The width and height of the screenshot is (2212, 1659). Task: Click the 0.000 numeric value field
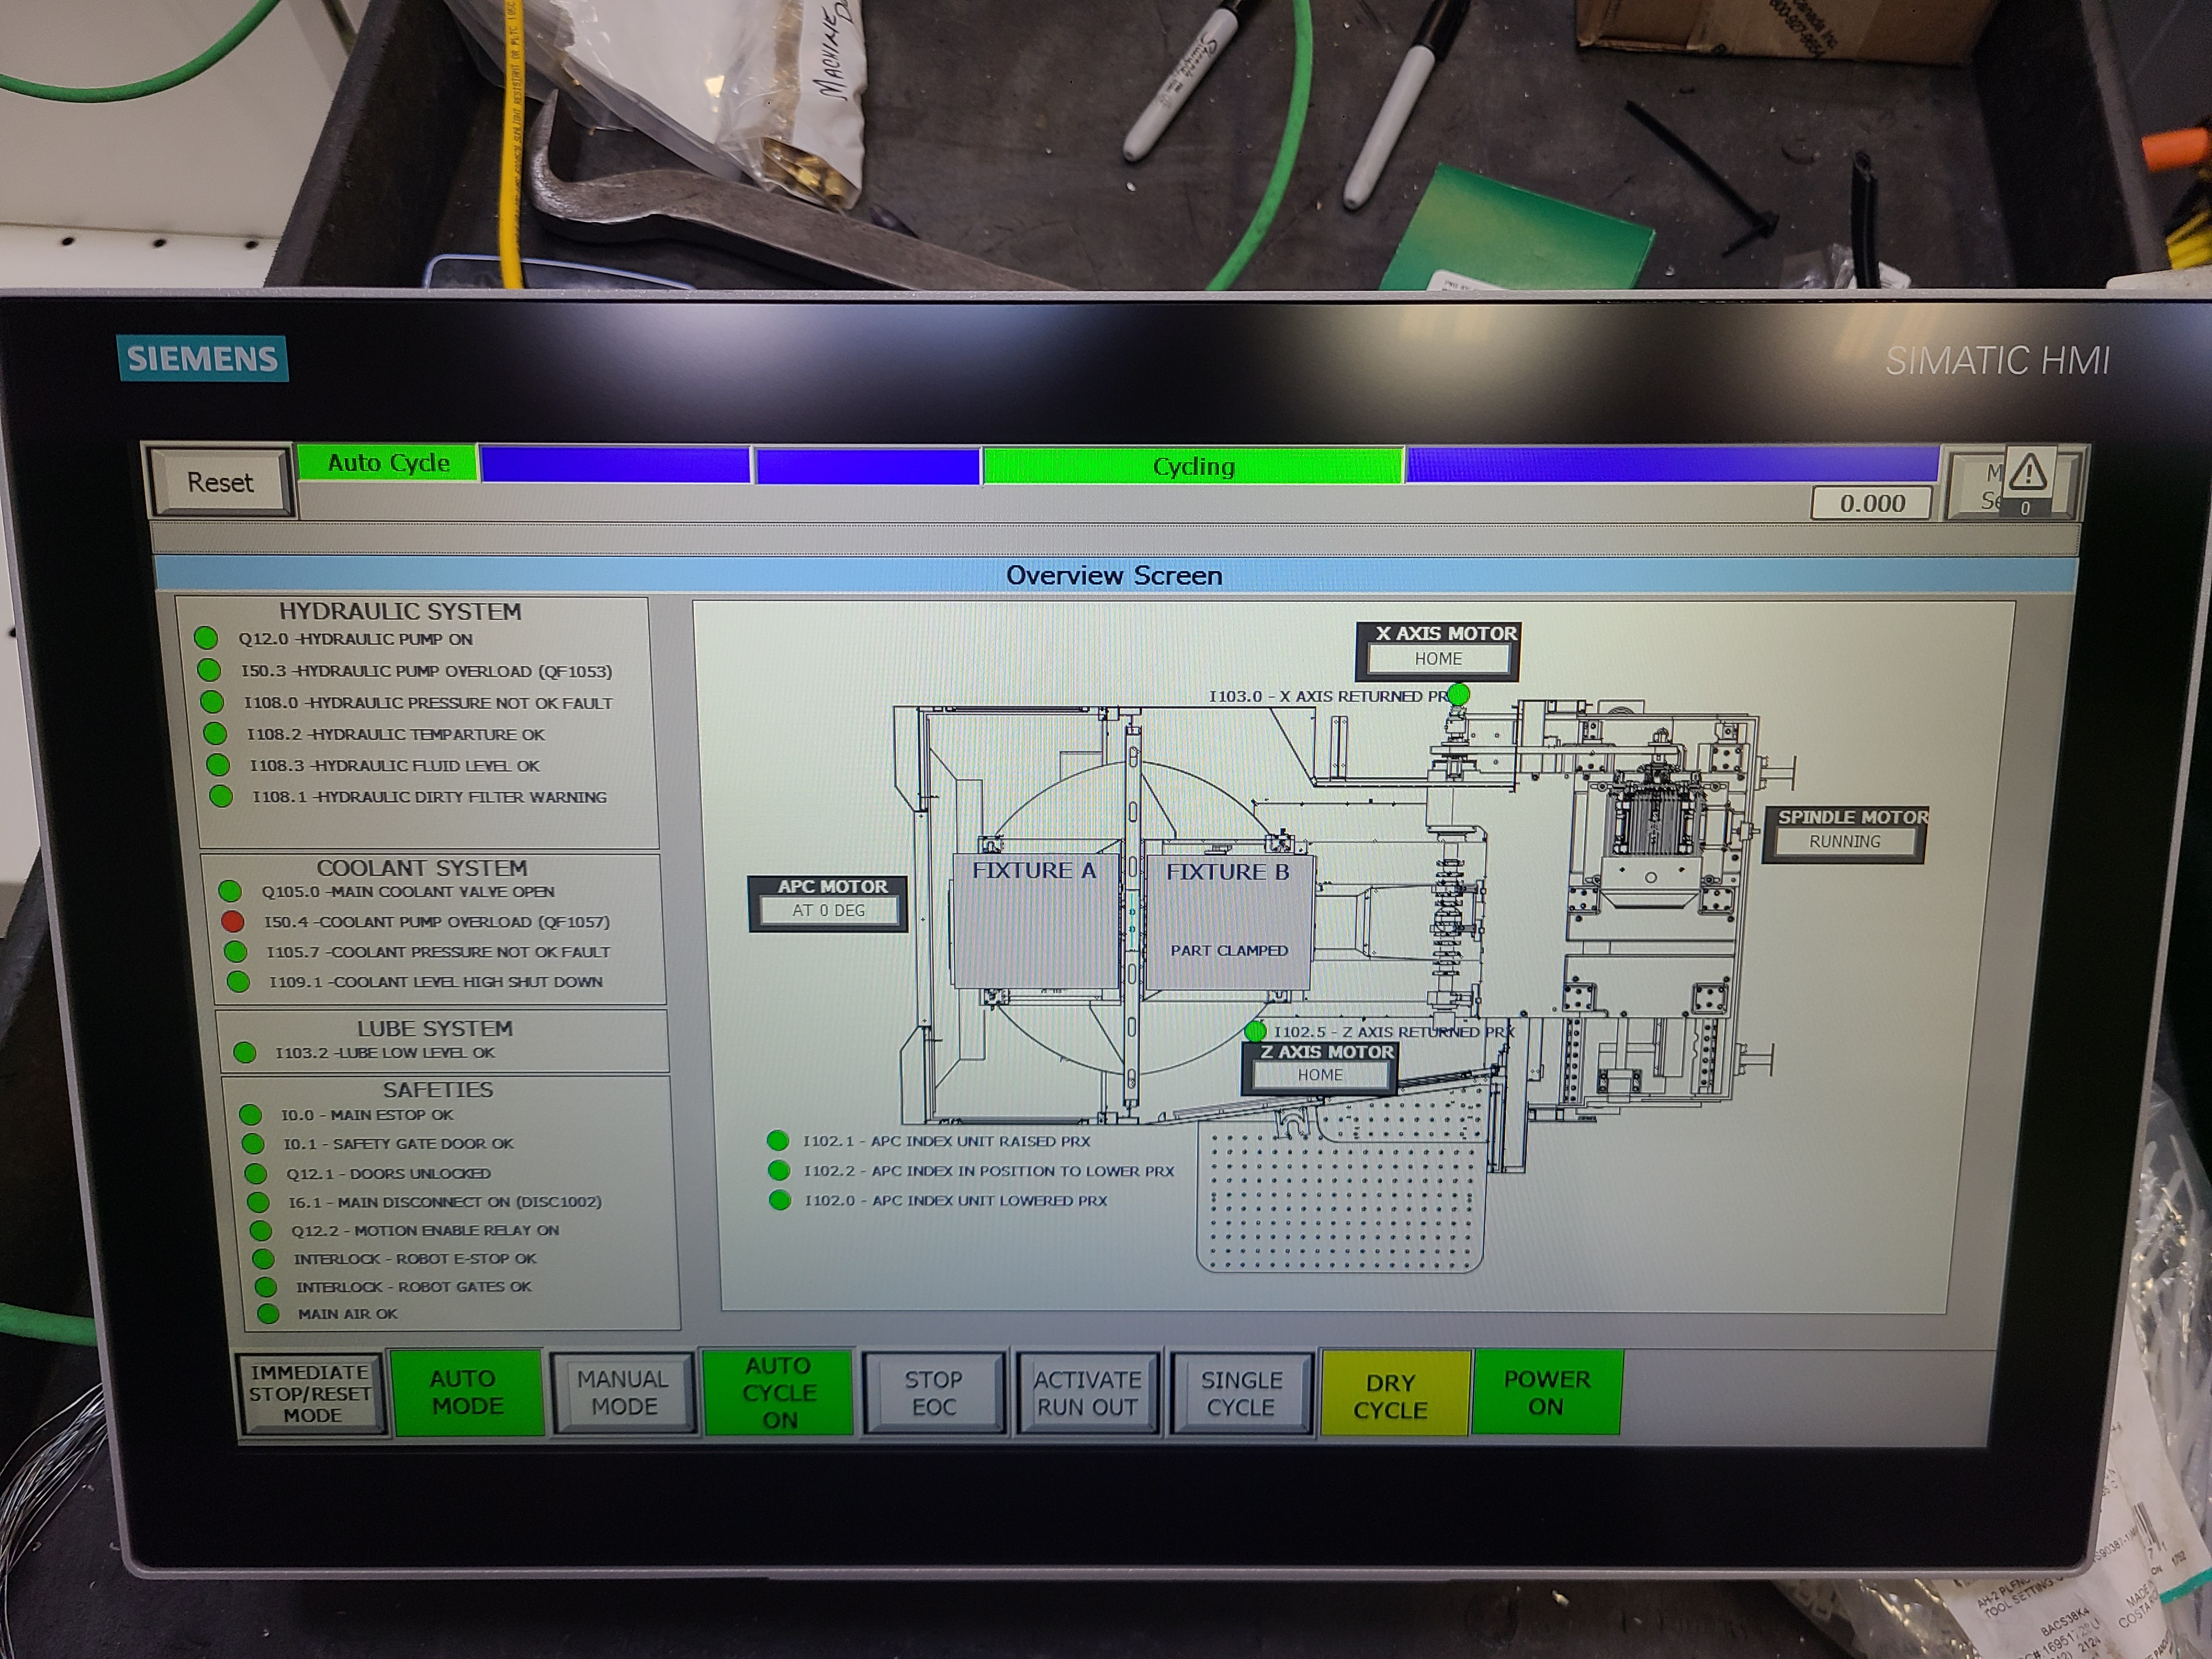point(1871,503)
